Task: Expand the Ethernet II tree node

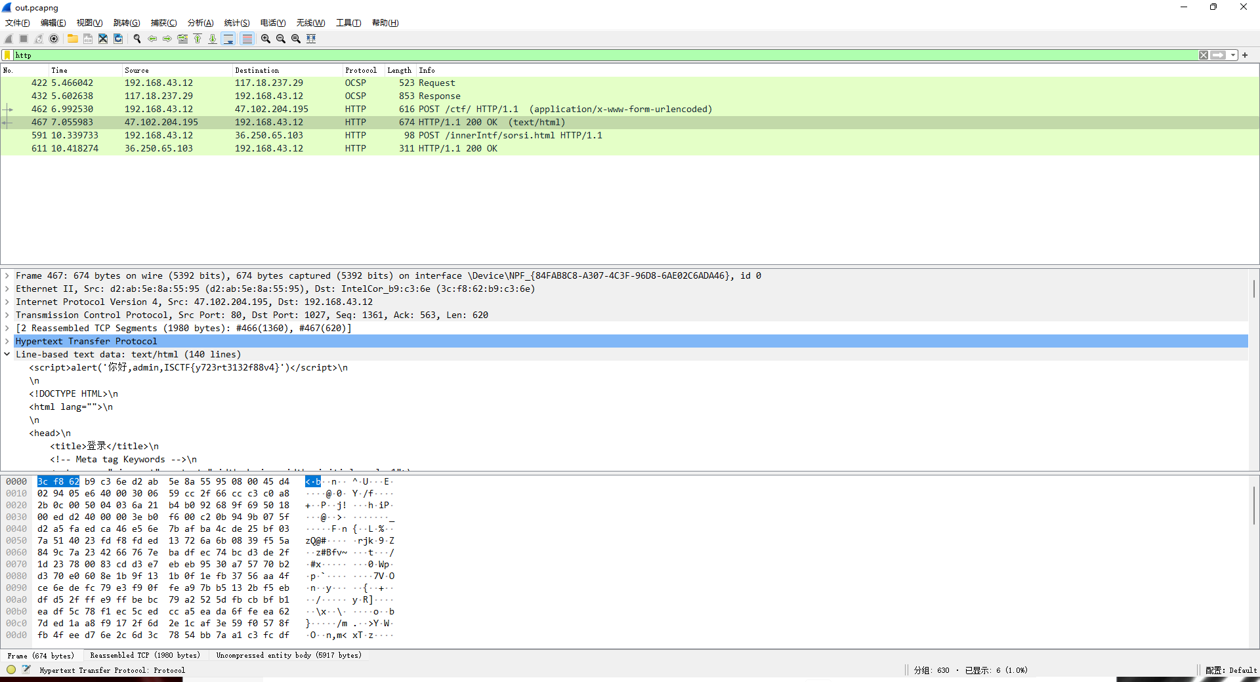Action: [7, 289]
